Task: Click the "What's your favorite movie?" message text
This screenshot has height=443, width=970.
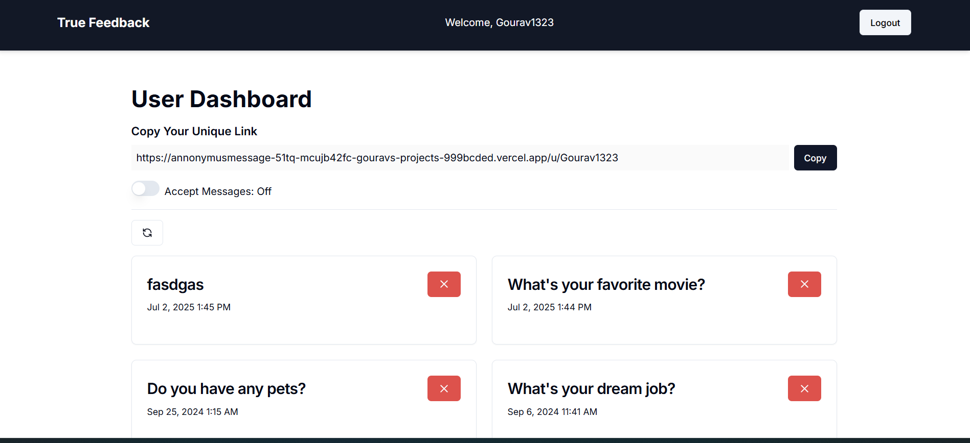Action: point(606,285)
